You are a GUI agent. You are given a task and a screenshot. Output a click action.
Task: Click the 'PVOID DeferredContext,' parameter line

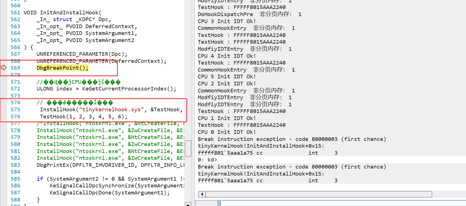pyautogui.click(x=87, y=26)
